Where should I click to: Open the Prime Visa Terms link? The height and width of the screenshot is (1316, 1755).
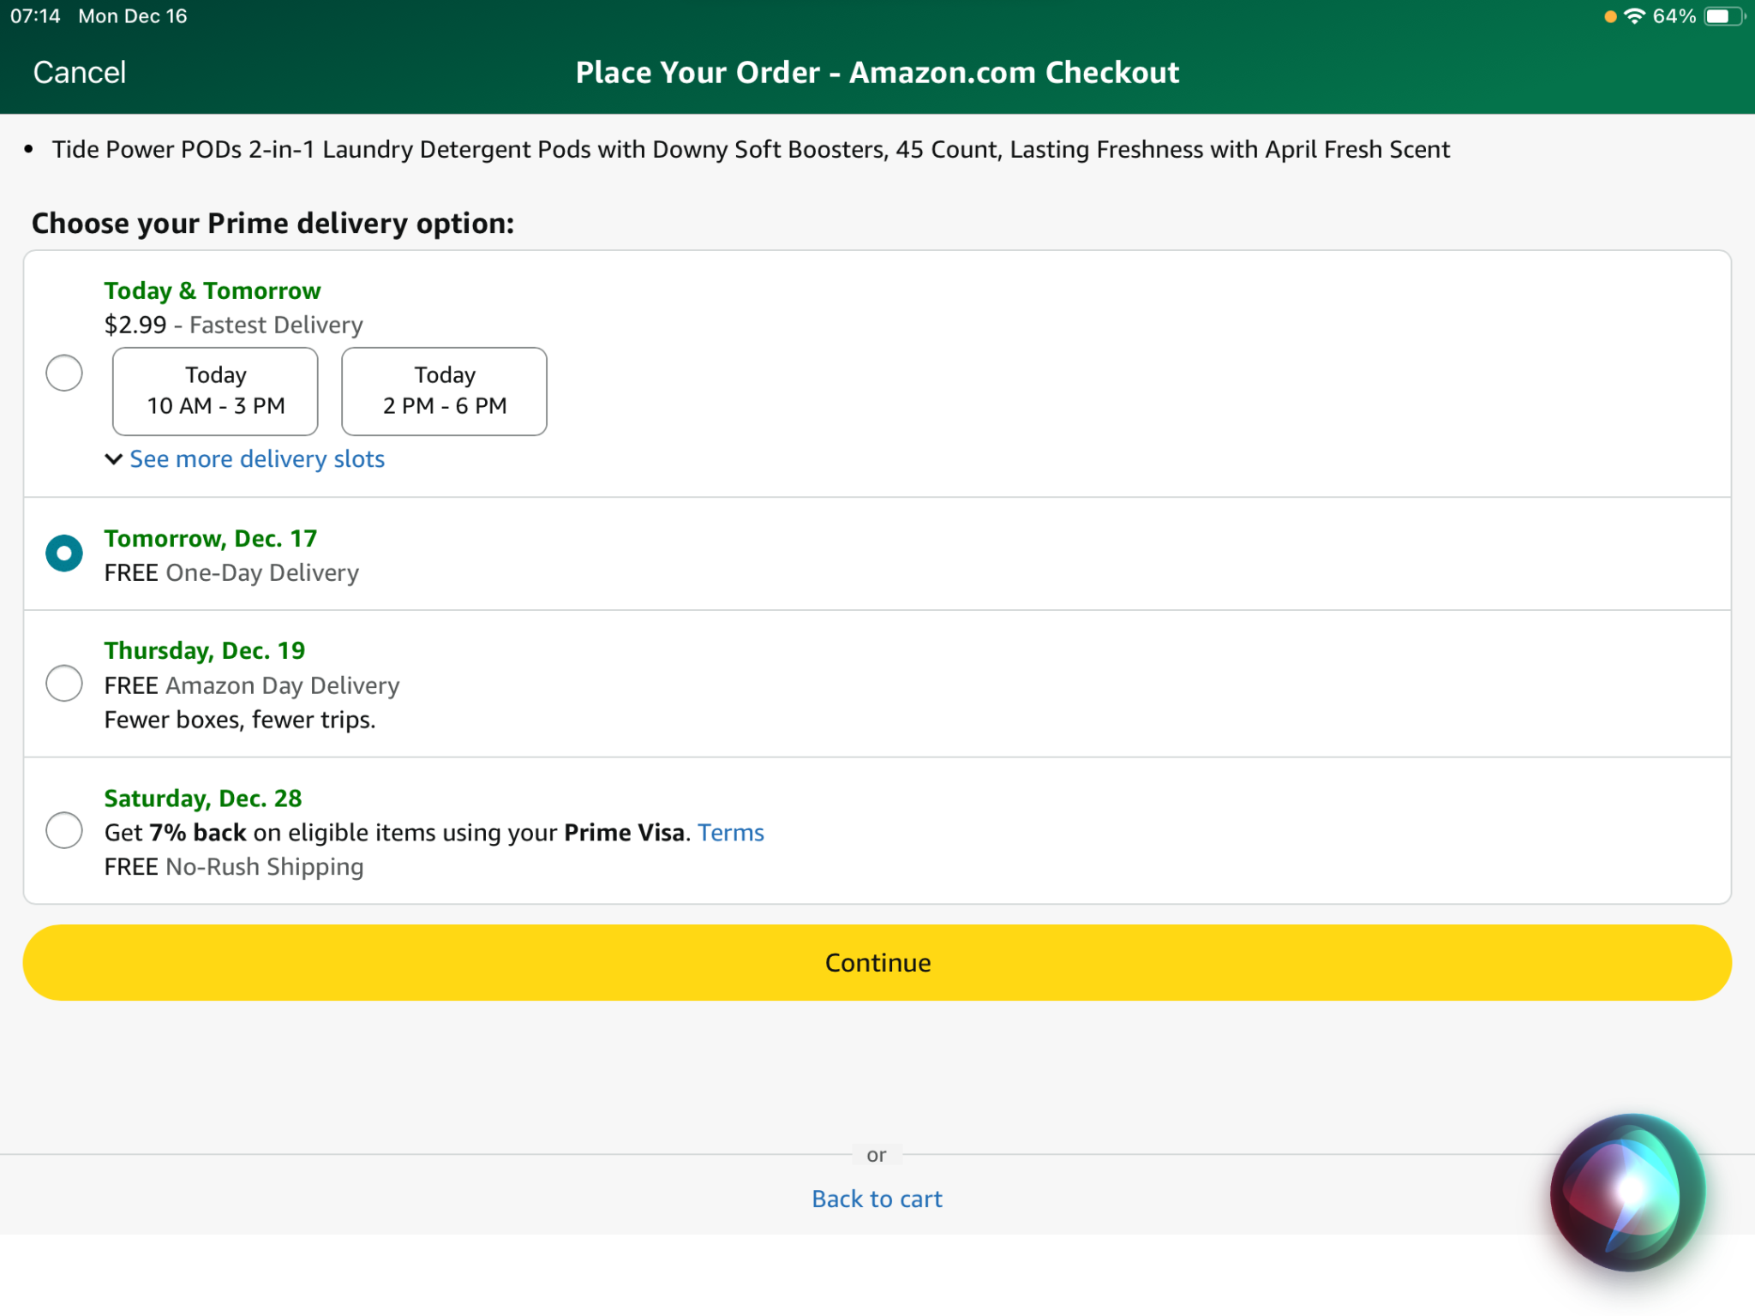731,833
